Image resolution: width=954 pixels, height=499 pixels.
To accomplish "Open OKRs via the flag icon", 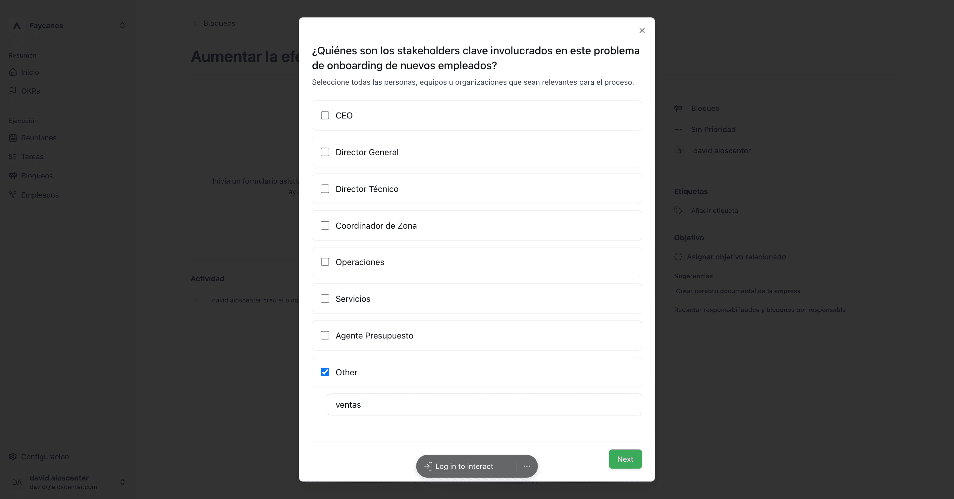I will pyautogui.click(x=13, y=91).
